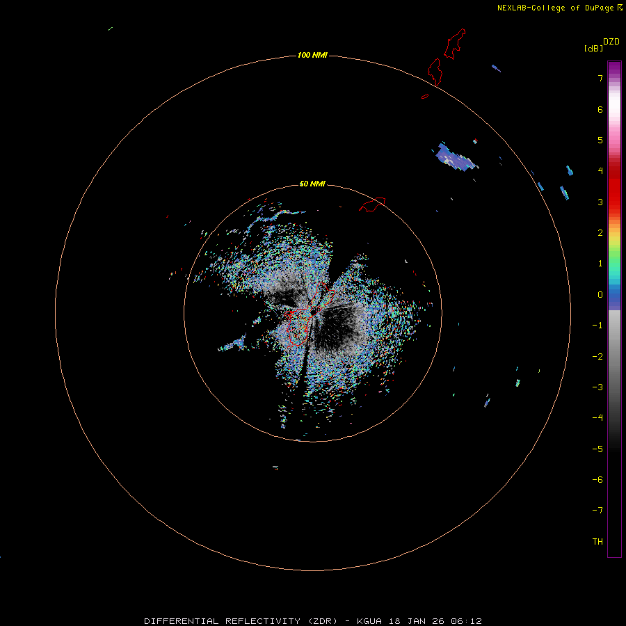
Task: Click the colorbar label -1
Action: (597, 326)
